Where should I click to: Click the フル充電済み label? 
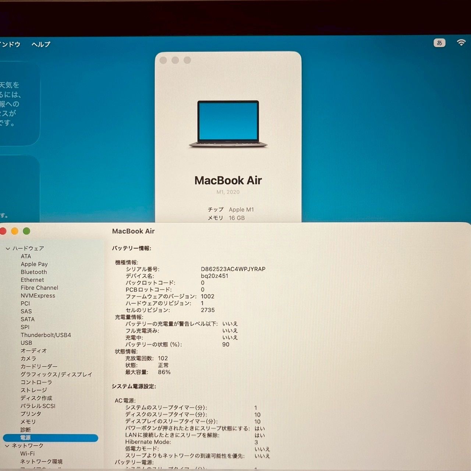142,331
